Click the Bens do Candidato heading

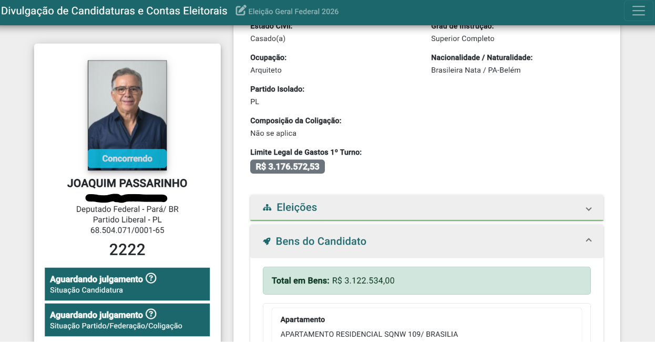(321, 242)
